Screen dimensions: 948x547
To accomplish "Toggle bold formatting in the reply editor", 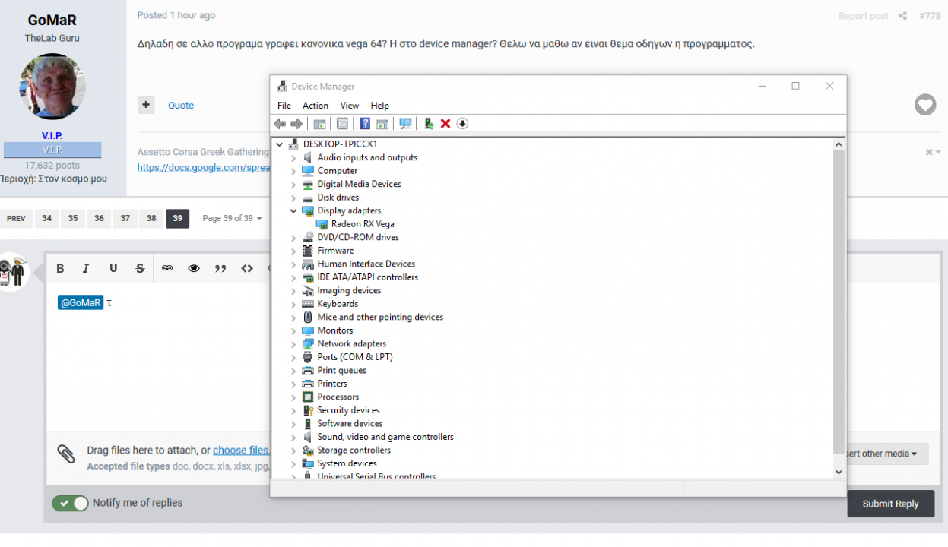I will 60,268.
